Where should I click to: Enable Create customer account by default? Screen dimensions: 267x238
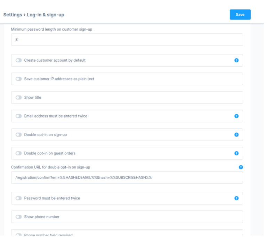tap(18, 60)
